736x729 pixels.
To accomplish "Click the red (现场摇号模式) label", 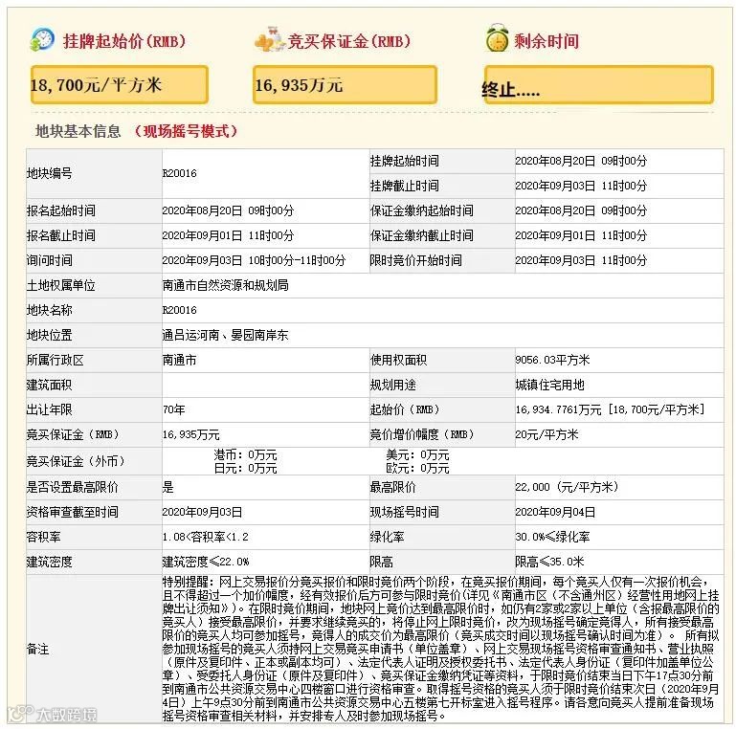I will coord(186,131).
